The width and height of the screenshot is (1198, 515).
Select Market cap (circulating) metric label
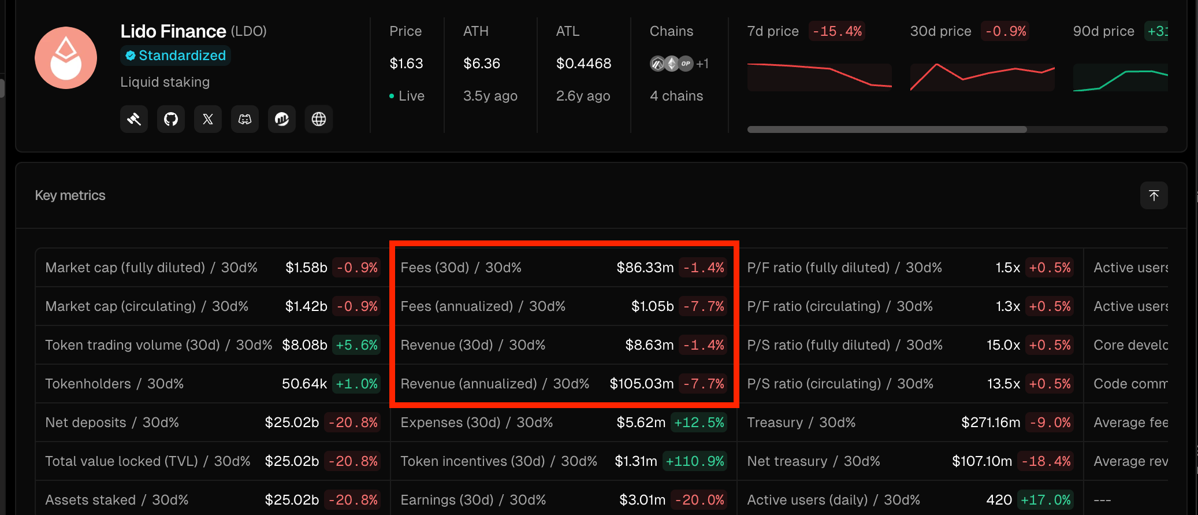point(147,306)
